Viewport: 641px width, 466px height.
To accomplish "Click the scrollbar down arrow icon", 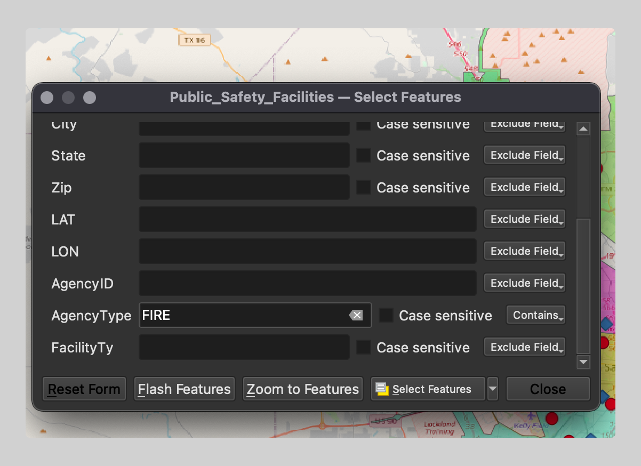I will pyautogui.click(x=583, y=362).
